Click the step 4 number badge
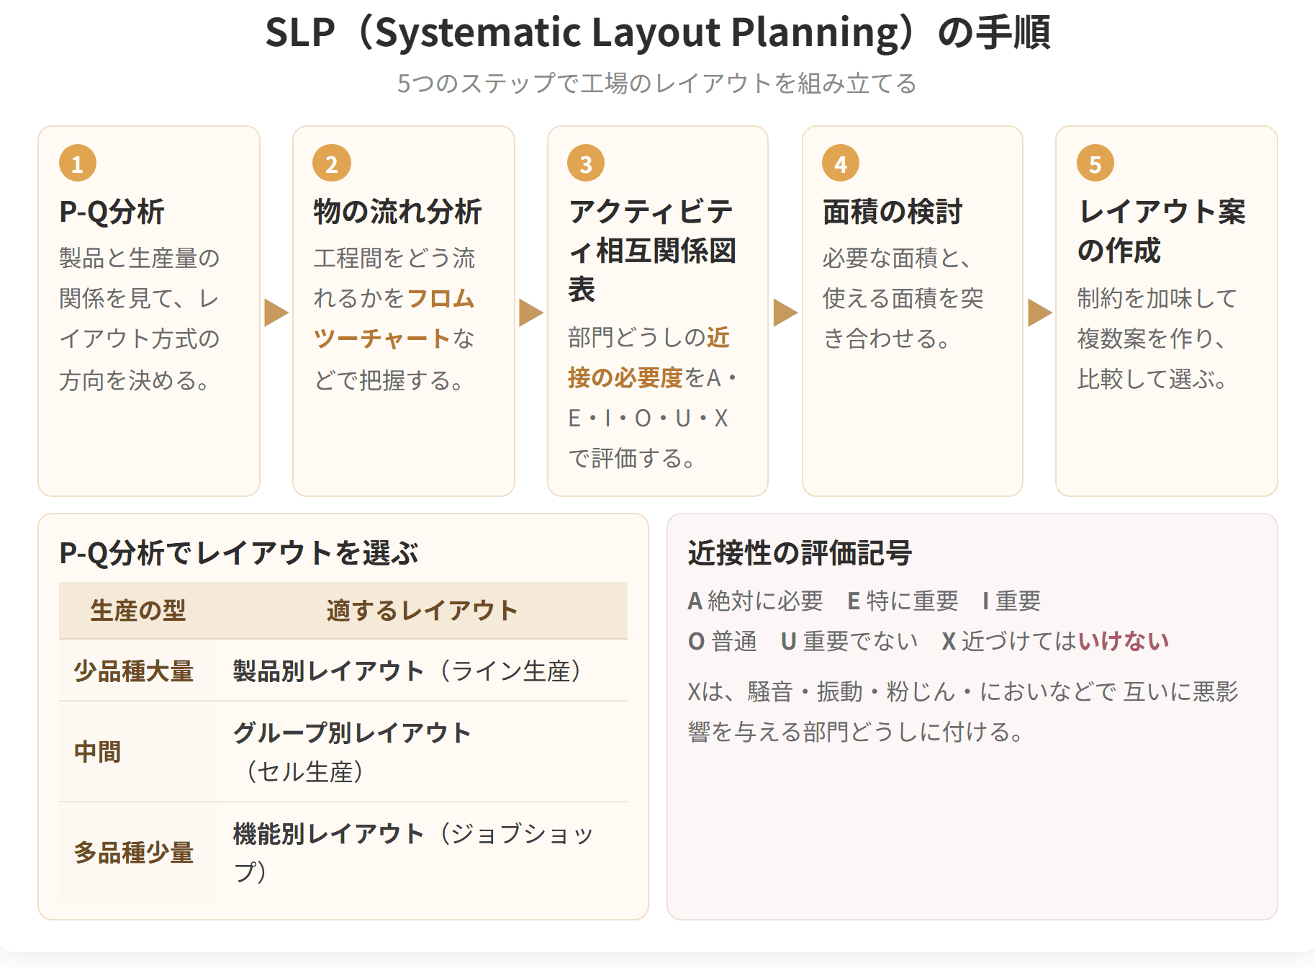Screen dimensions: 1315x968 coord(841,163)
